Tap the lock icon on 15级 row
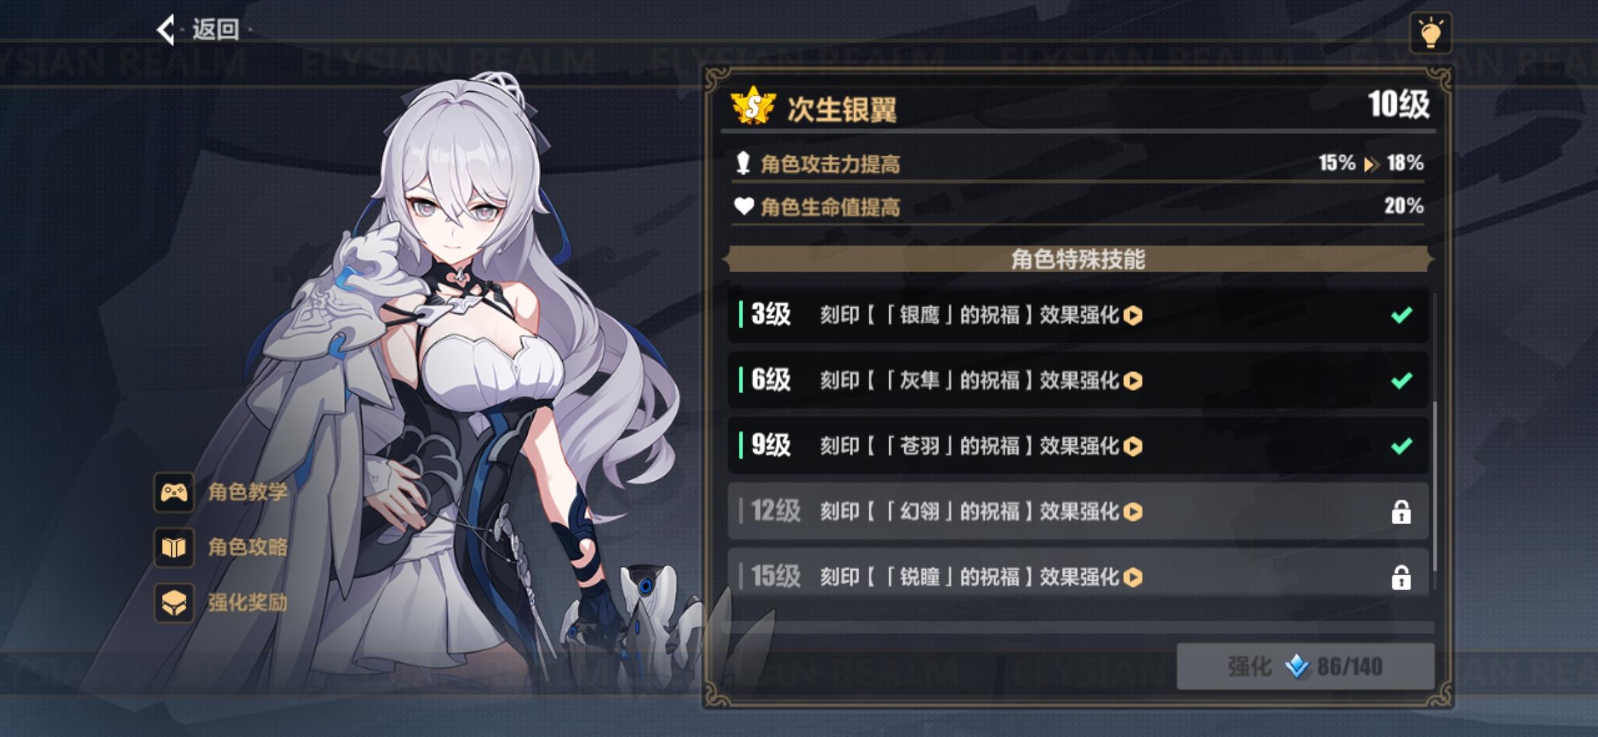The width and height of the screenshot is (1598, 737). coord(1401,577)
